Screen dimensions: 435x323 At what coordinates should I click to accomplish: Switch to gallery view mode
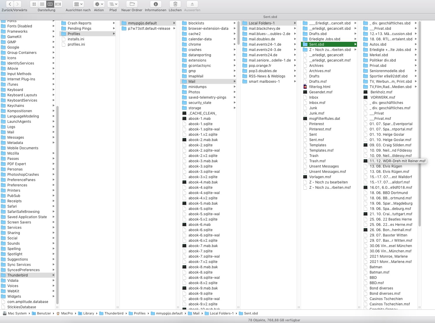click(x=58, y=4)
